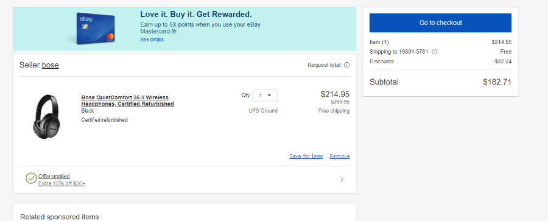Click the Request total text
The width and height of the screenshot is (548, 221).
point(324,65)
